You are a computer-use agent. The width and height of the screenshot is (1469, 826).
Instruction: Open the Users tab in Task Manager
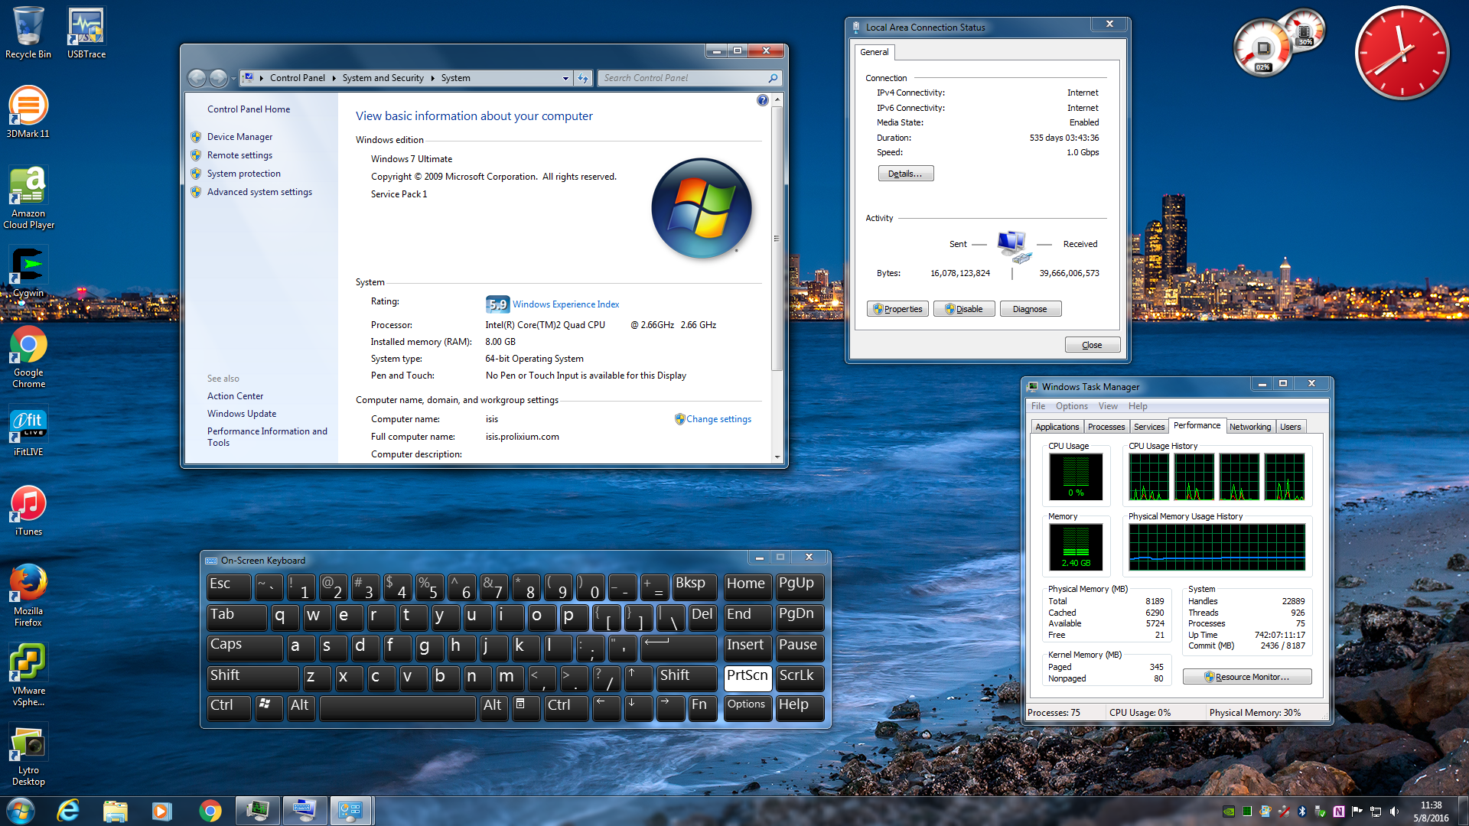click(x=1290, y=427)
